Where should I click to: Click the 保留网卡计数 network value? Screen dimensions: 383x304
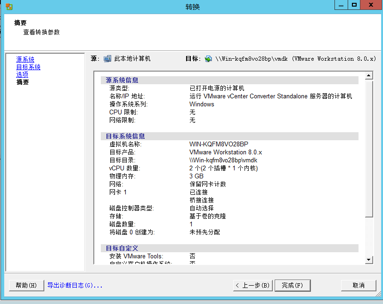(208, 184)
